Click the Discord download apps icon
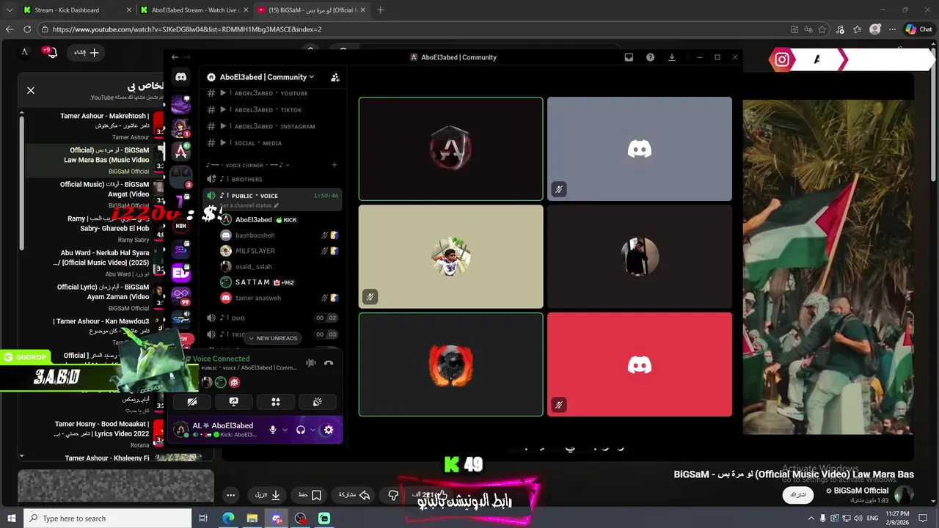The width and height of the screenshot is (939, 528). tap(671, 57)
